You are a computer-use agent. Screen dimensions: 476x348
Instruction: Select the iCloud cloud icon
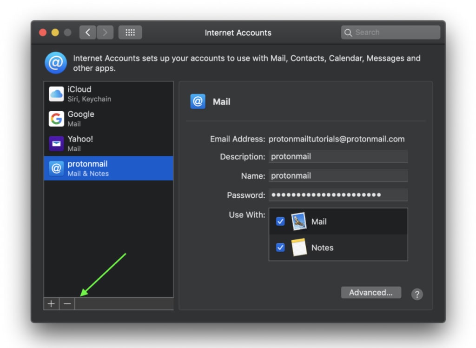click(x=56, y=94)
